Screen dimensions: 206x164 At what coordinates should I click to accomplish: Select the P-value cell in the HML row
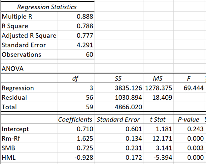pyautogui.click(x=195, y=157)
